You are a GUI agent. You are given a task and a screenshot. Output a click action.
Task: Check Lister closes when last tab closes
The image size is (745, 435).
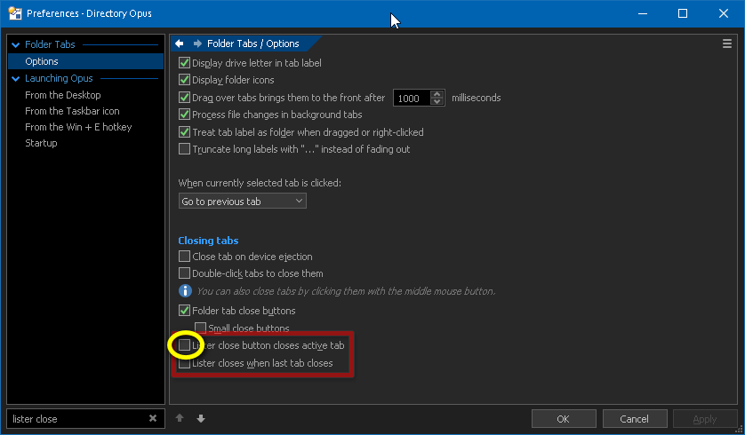[184, 363]
